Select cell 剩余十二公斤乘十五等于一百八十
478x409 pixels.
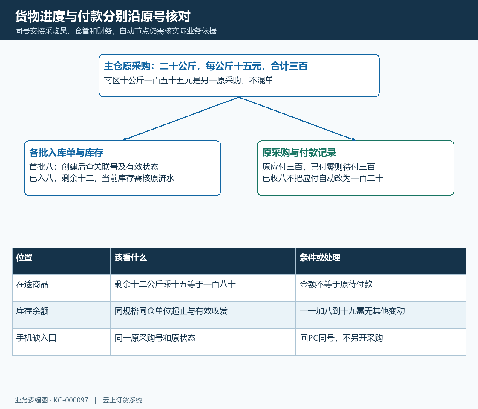coord(203,288)
